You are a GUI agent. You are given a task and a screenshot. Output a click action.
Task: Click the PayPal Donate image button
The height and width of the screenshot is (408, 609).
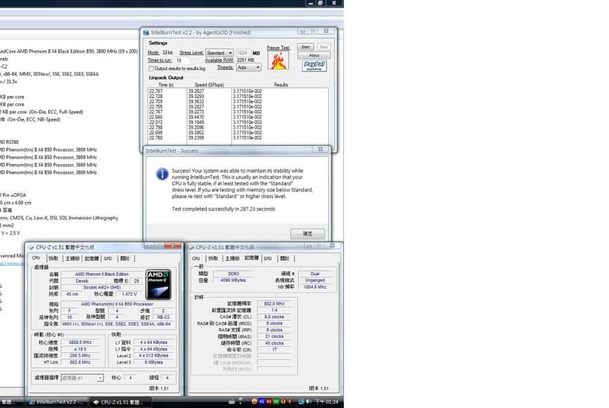pos(314,65)
